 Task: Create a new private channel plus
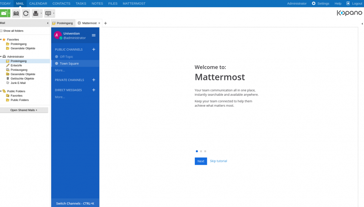tap(93, 80)
